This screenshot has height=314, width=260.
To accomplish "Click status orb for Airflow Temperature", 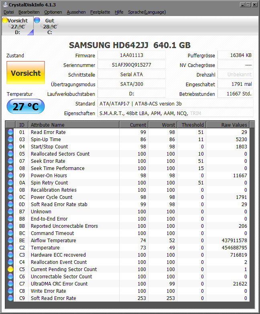I will (x=10, y=240).
